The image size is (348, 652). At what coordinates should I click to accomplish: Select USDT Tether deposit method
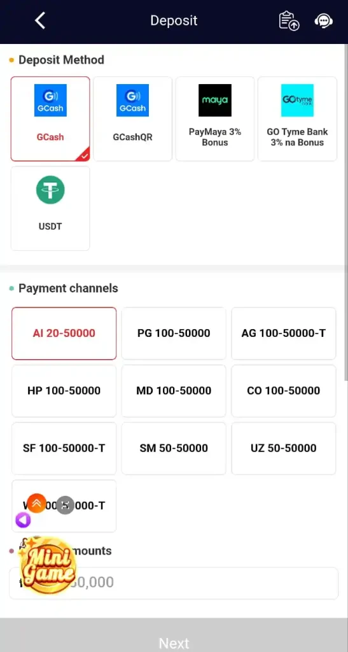click(x=50, y=208)
